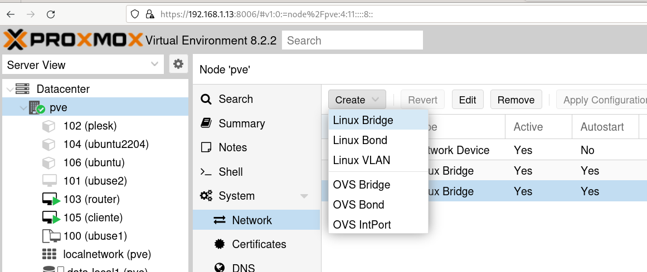Viewport: 647px width, 272px height.
Task: Choose Linux Bridge from Create menu
Action: click(363, 120)
